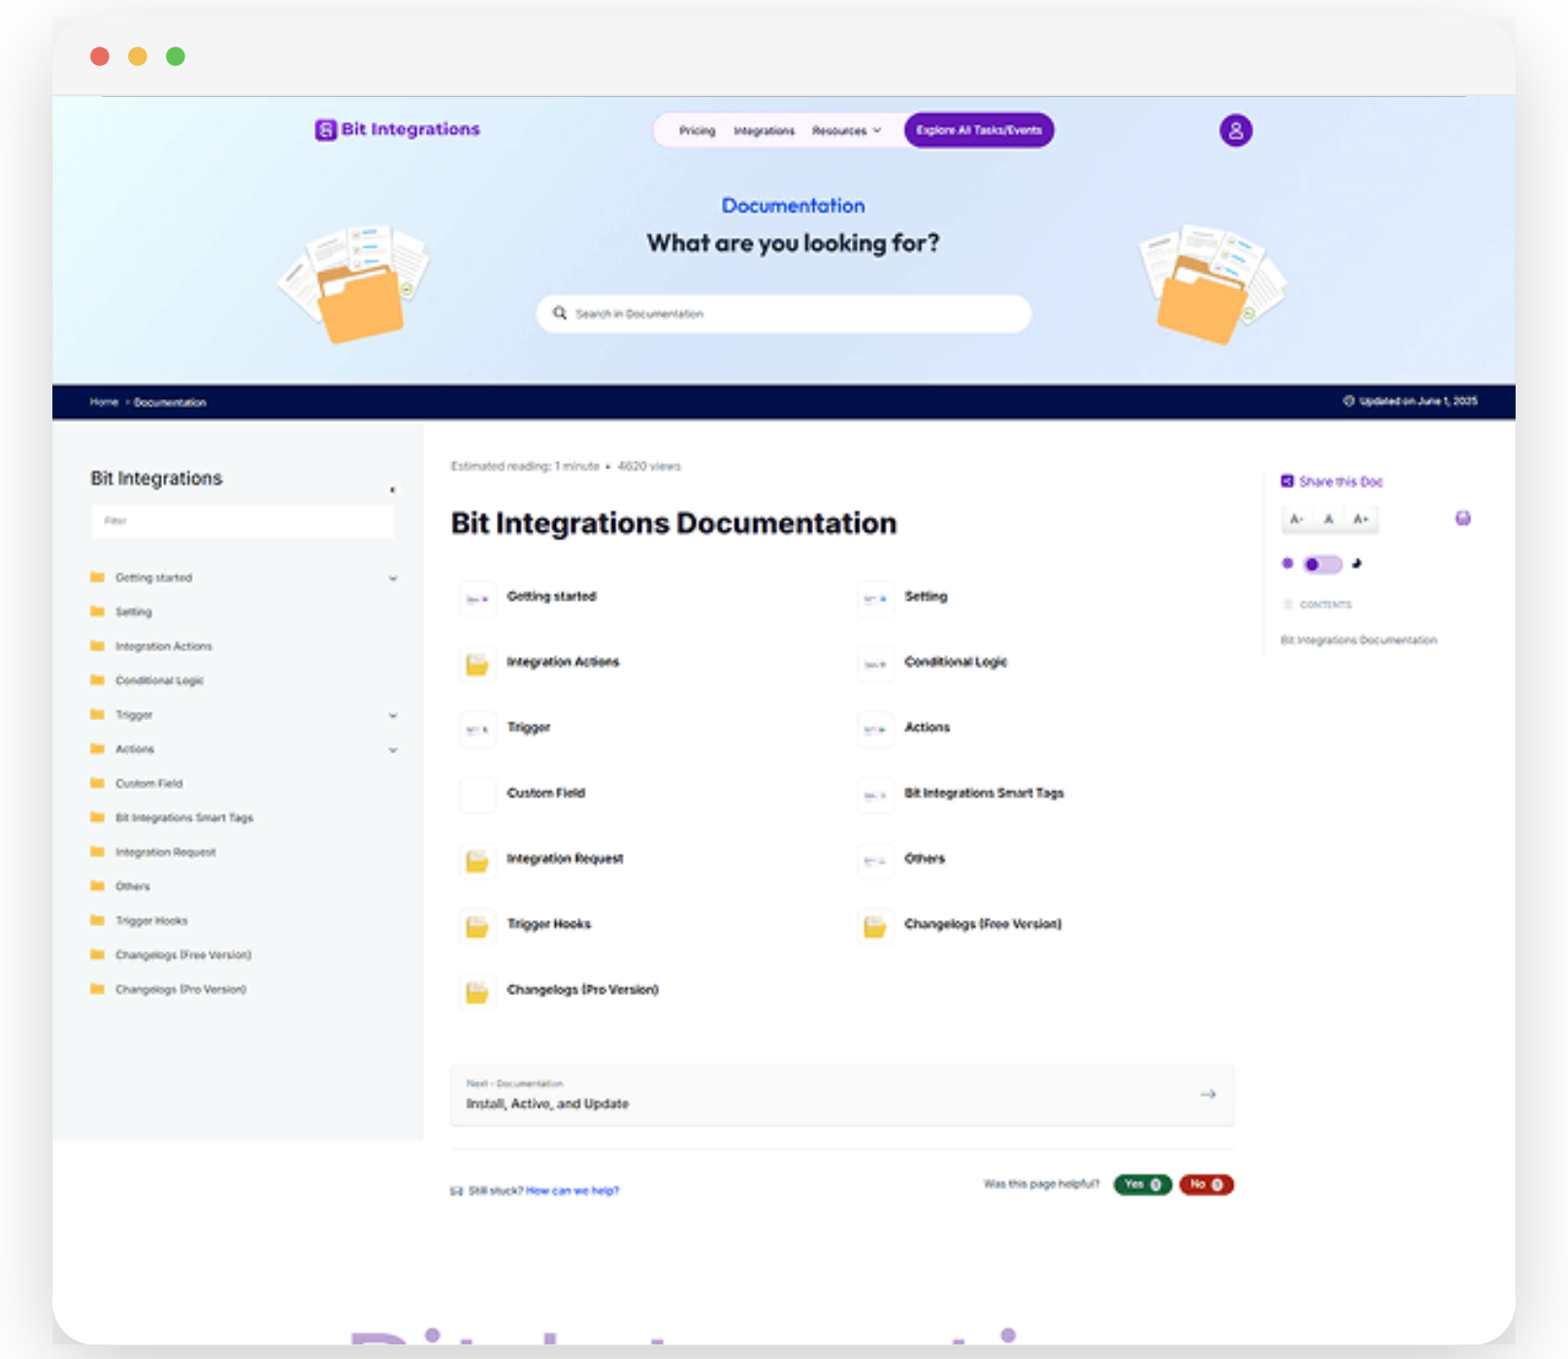The height and width of the screenshot is (1359, 1568).
Task: Open Integration Request in the sidebar
Action: coord(166,851)
